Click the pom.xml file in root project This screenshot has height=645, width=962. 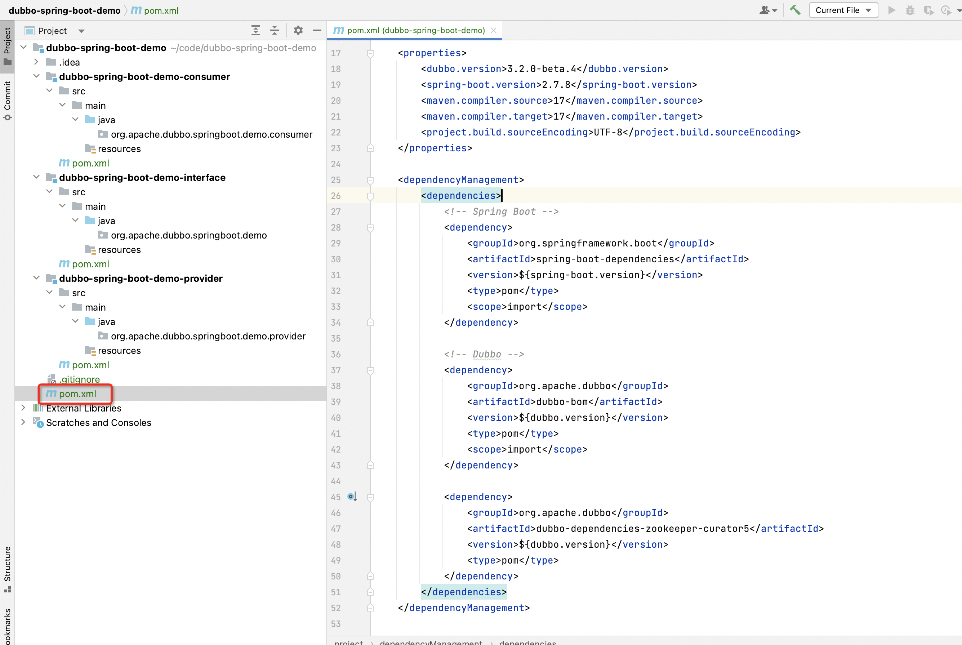pyautogui.click(x=79, y=394)
